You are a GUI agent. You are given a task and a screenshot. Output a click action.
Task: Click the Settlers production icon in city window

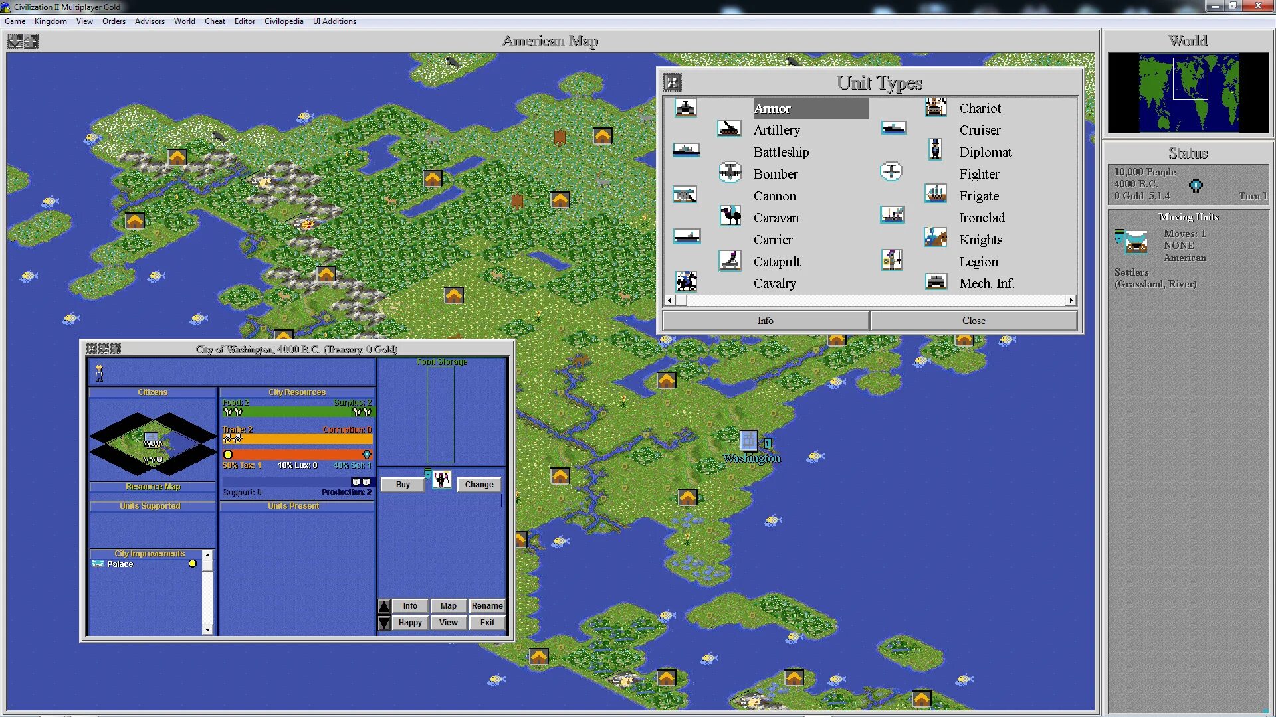point(441,480)
